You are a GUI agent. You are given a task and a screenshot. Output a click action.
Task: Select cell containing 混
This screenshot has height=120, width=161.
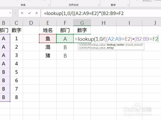click(48, 47)
